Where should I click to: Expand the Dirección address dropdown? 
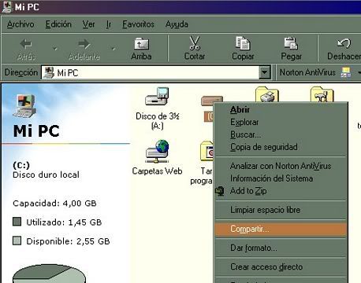[265, 72]
